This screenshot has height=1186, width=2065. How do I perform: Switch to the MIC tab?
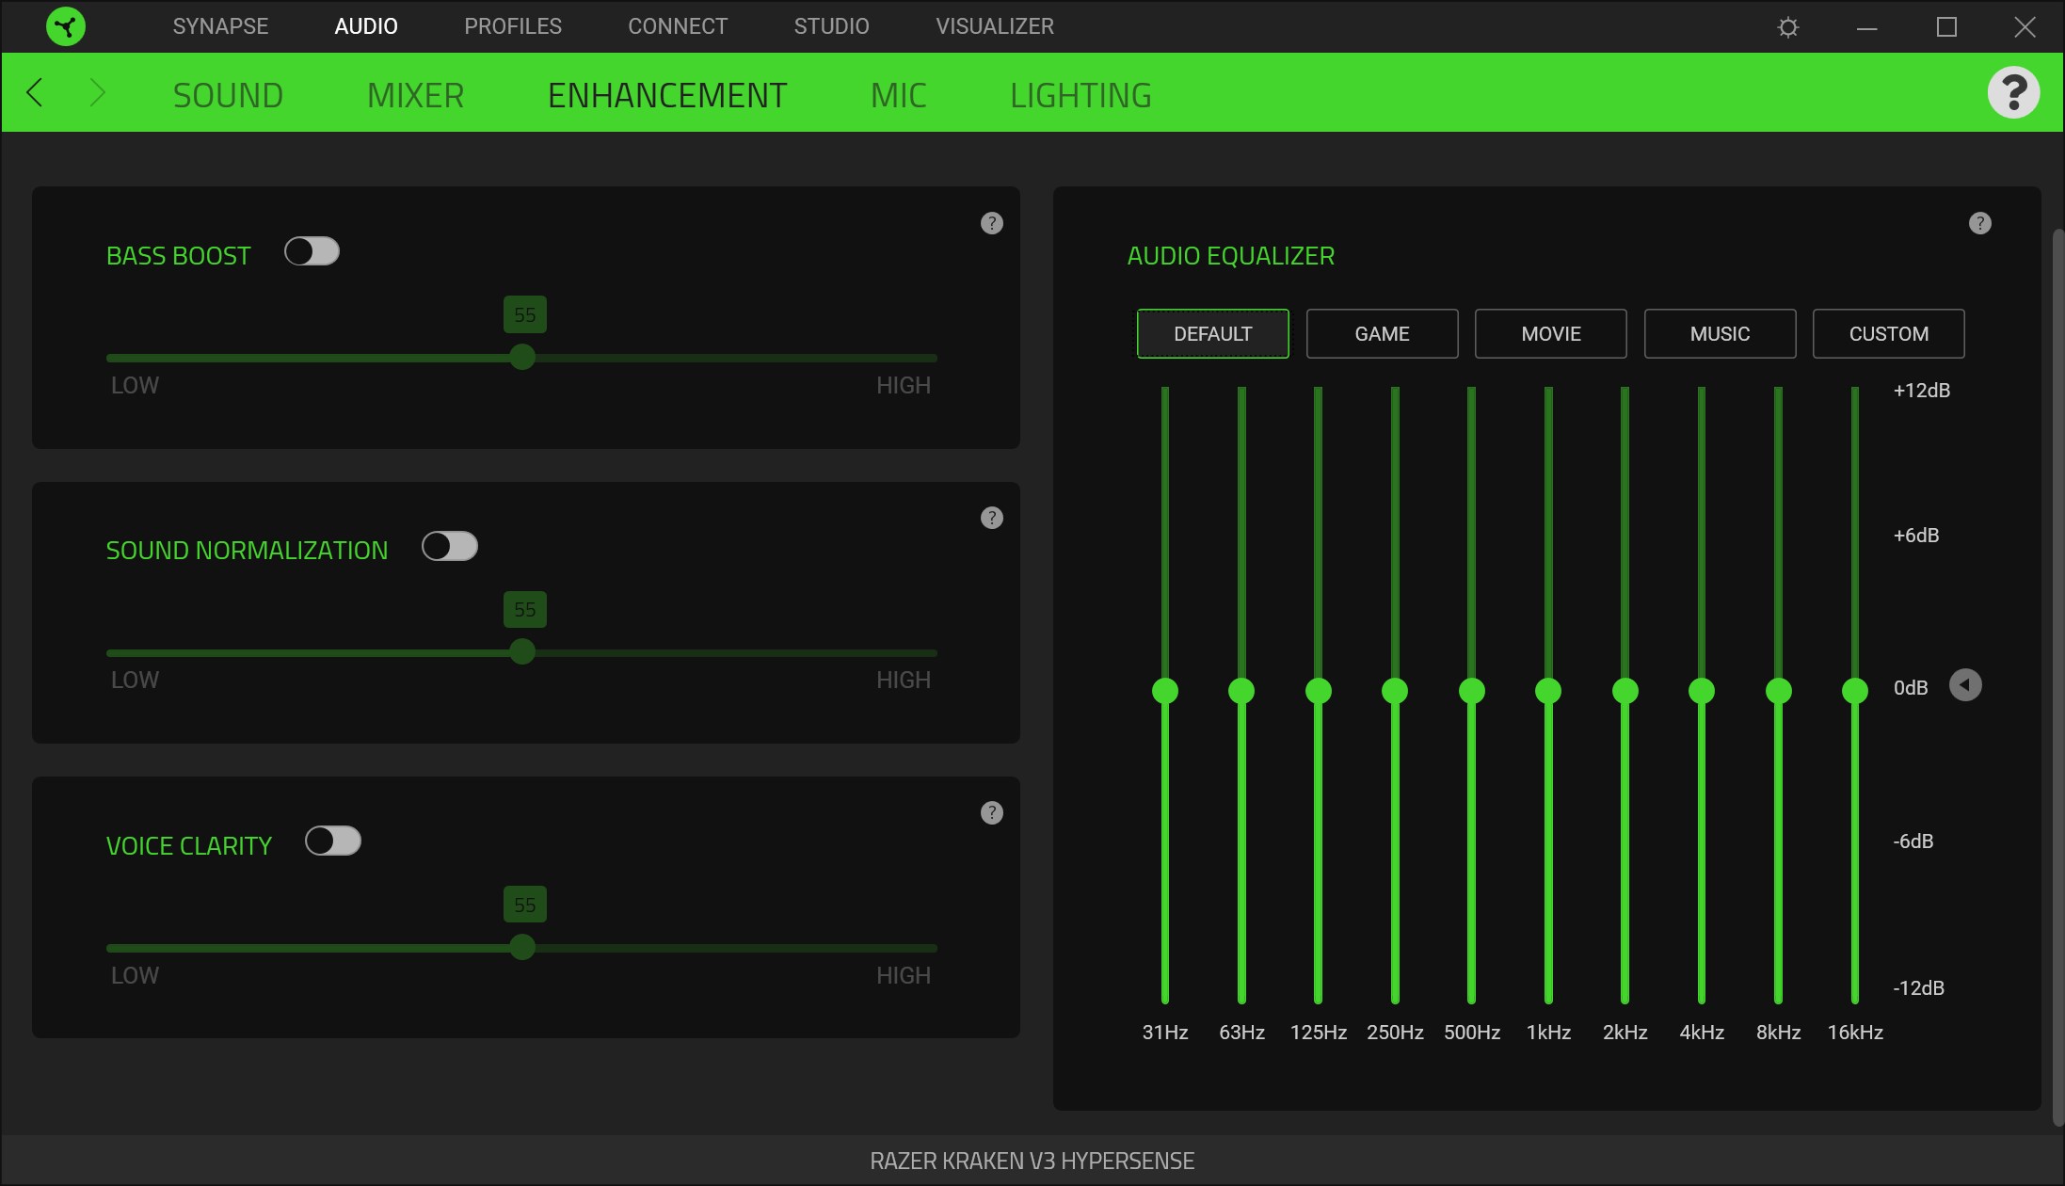pyautogui.click(x=898, y=95)
